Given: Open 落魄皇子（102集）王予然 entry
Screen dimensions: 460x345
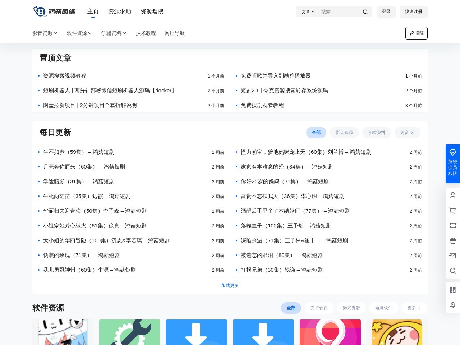Looking at the screenshot, I should pyautogui.click(x=286, y=226).
